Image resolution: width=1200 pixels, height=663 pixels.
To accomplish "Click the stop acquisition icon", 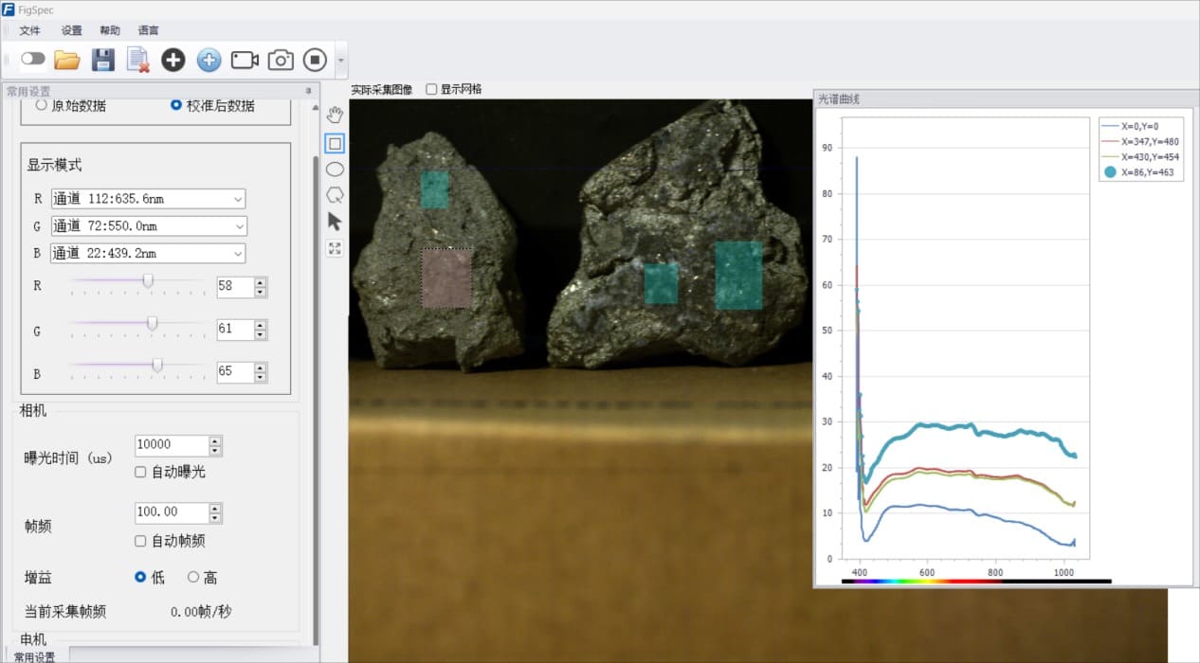I will [x=315, y=60].
